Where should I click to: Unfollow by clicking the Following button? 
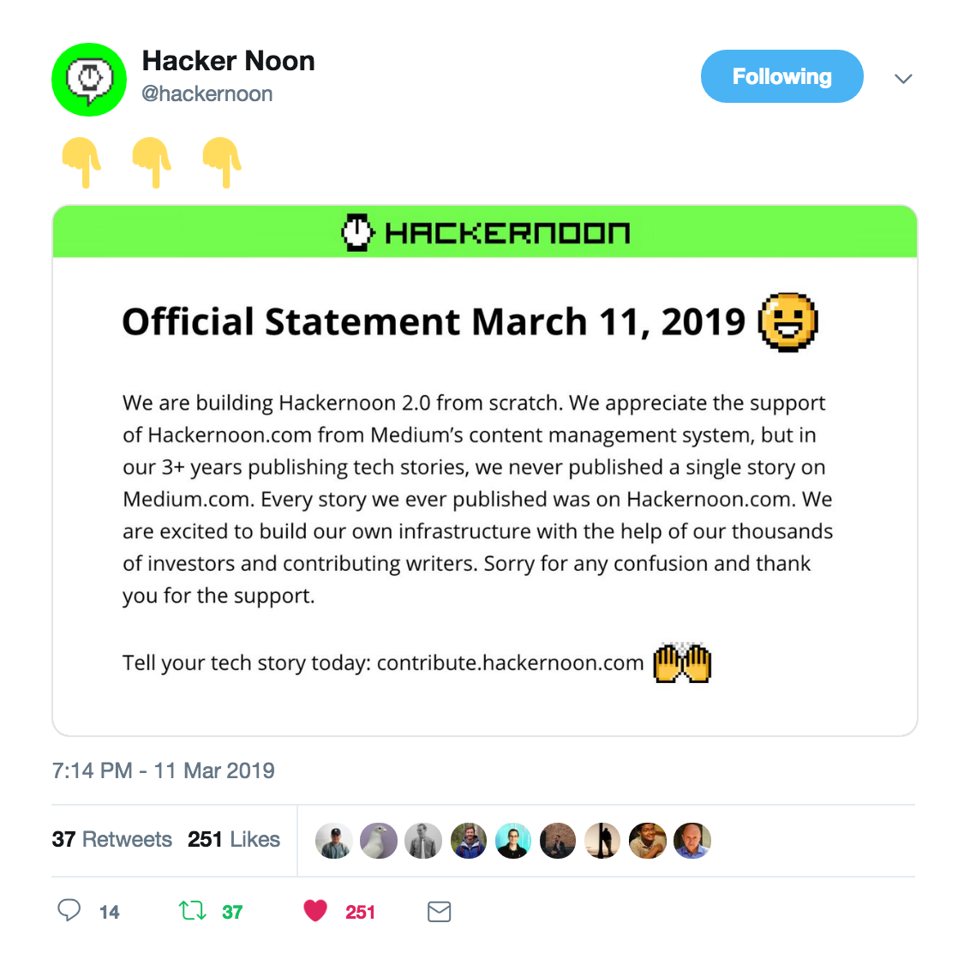coord(781,76)
